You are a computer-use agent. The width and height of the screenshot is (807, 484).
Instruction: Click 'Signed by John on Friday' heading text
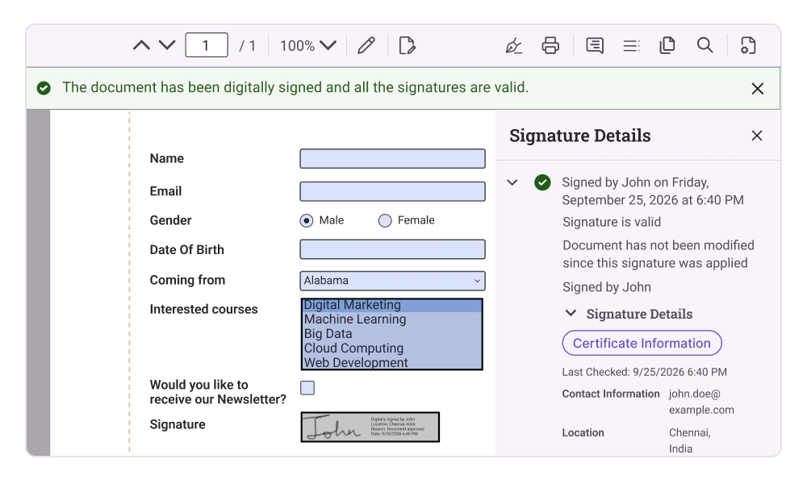coord(653,191)
